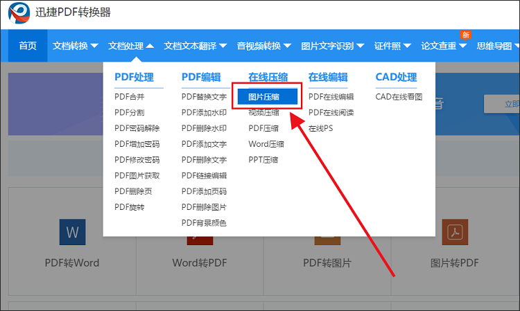Open PPT压缩 option
This screenshot has height=311, width=520.
tap(263, 160)
